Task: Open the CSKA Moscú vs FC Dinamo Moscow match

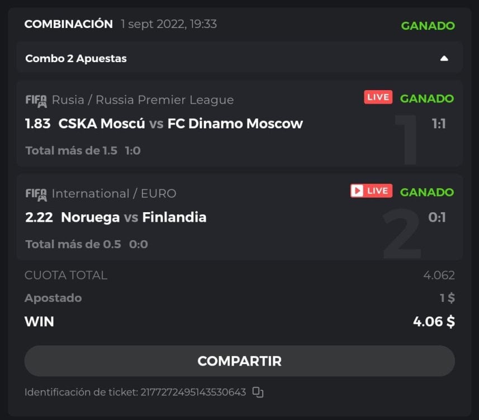Action: pos(181,123)
